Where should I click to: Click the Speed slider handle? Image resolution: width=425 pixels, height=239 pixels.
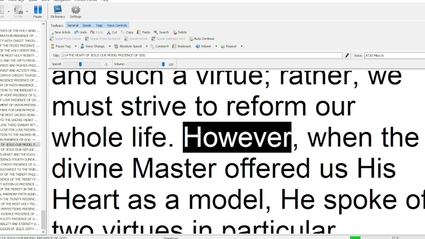coord(80,64)
